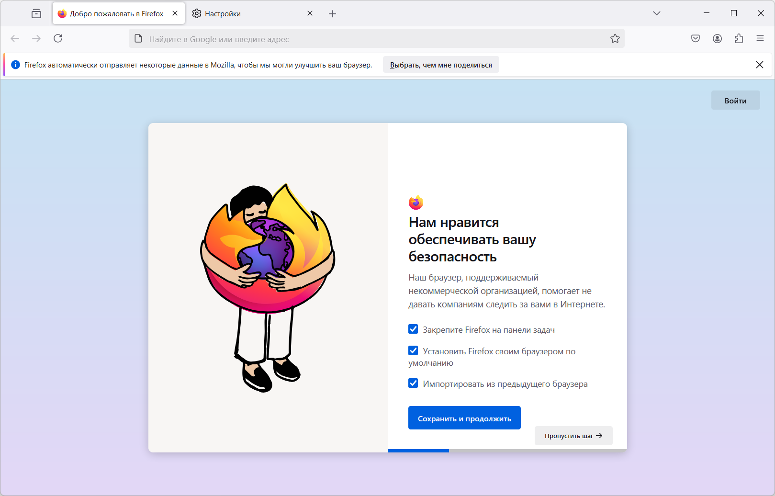The image size is (775, 496).
Task: Click the reload page icon
Action: click(58, 38)
